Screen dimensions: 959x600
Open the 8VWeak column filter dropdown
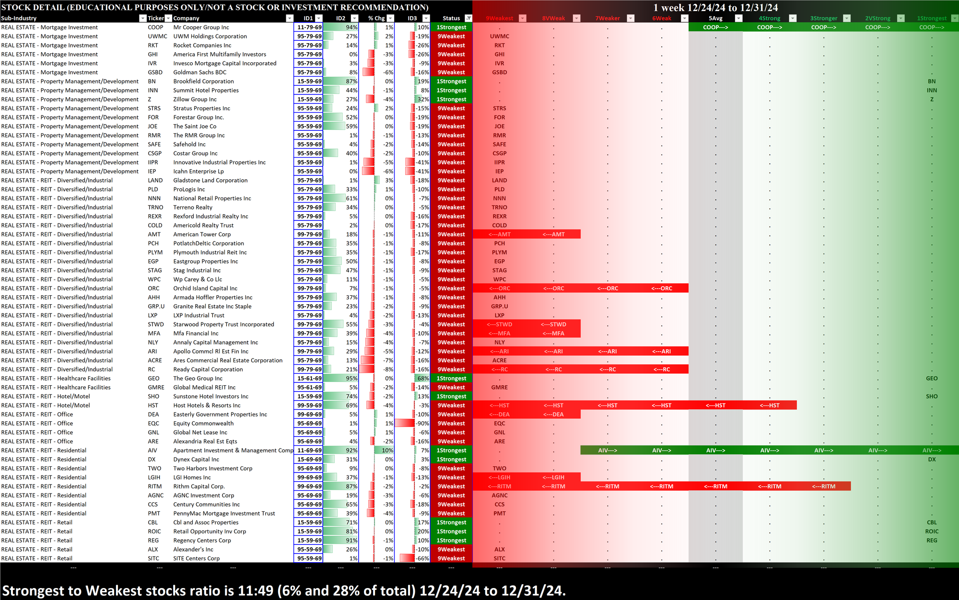pos(577,18)
